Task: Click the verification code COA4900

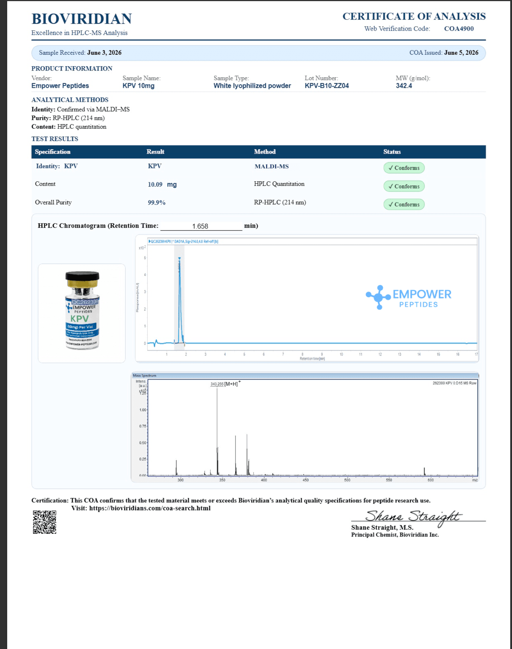Action: tap(459, 28)
